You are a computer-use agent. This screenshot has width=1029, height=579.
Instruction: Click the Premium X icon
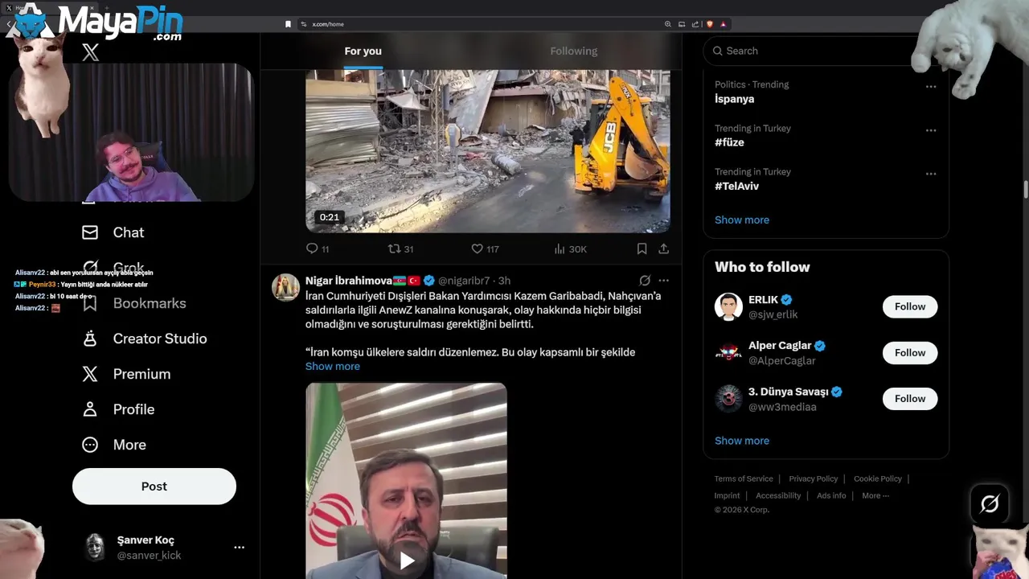[x=90, y=374]
